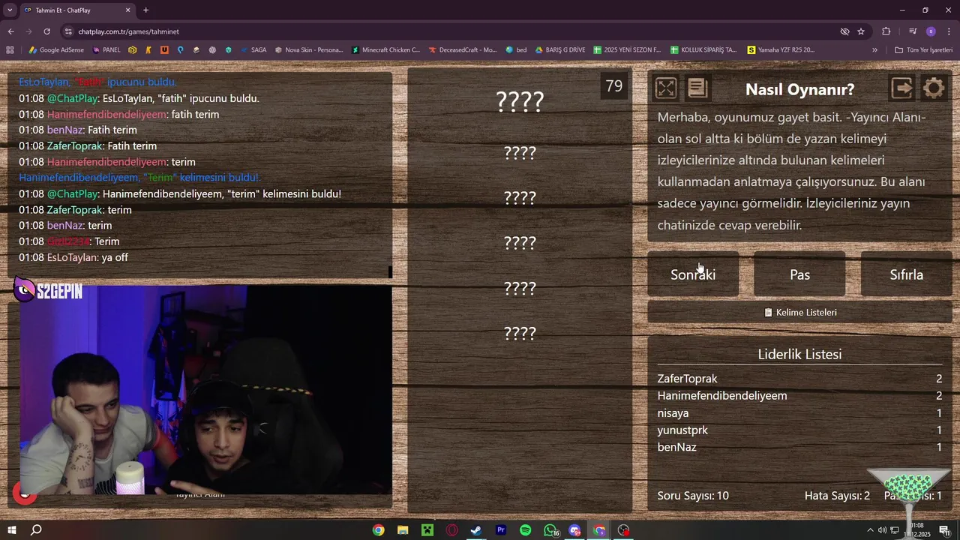Open the BARIŞ G DRİVE bookmark
Screen dimensions: 960x540
pos(560,50)
